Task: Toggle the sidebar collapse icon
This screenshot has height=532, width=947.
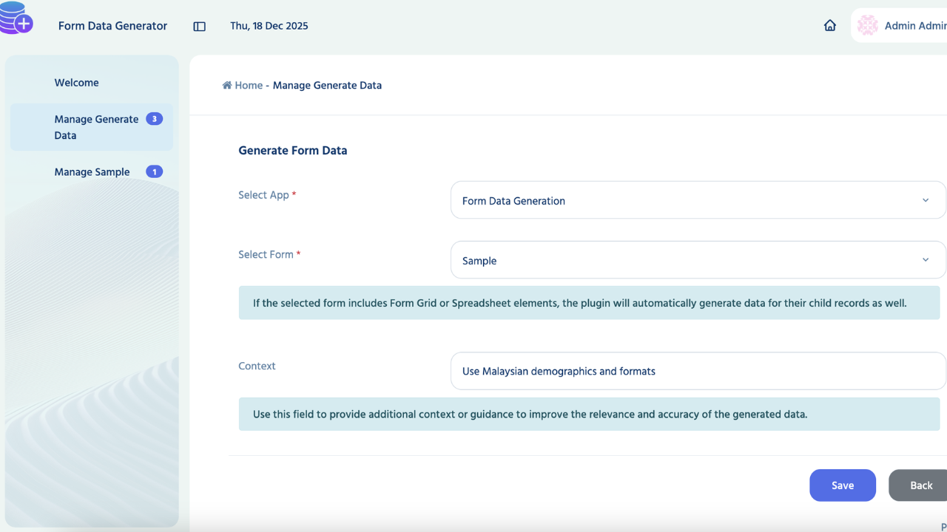Action: click(x=199, y=26)
